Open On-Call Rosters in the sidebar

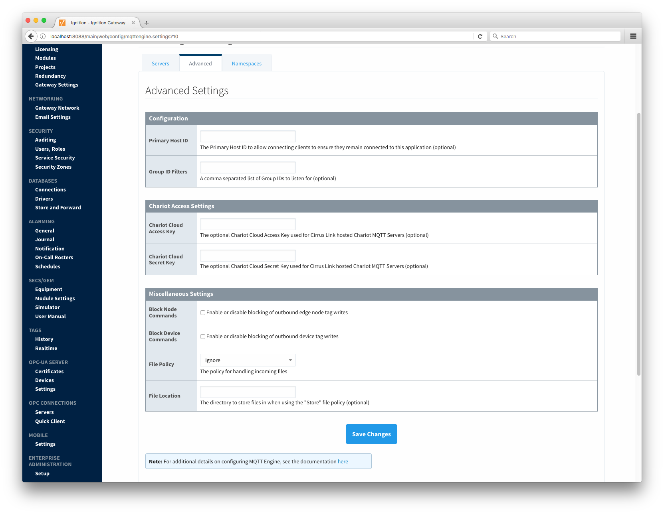[54, 257]
